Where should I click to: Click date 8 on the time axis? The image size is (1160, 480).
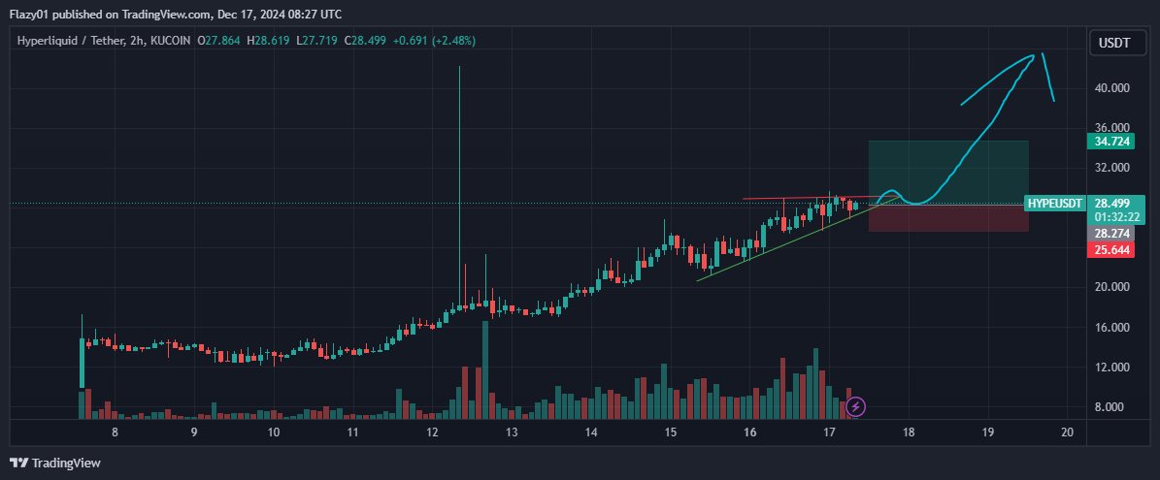115,432
